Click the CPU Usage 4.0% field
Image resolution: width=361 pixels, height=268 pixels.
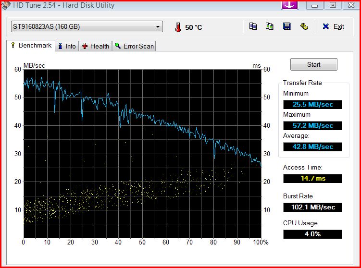pyautogui.click(x=312, y=234)
